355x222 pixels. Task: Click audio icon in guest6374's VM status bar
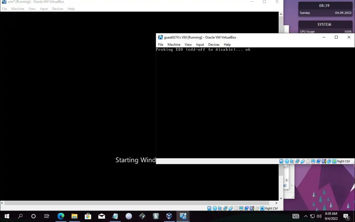point(292,161)
